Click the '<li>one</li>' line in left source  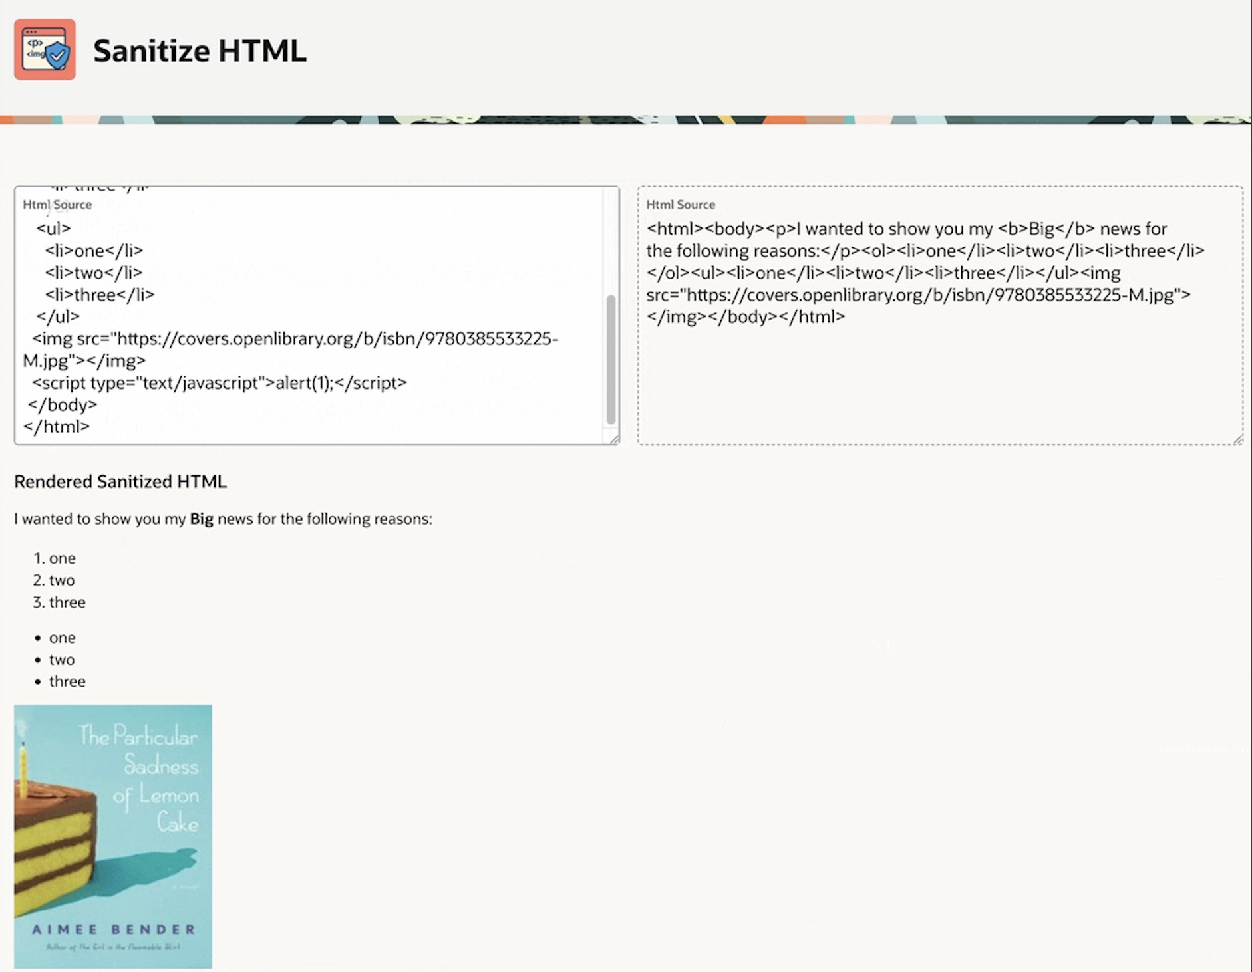pyautogui.click(x=94, y=251)
